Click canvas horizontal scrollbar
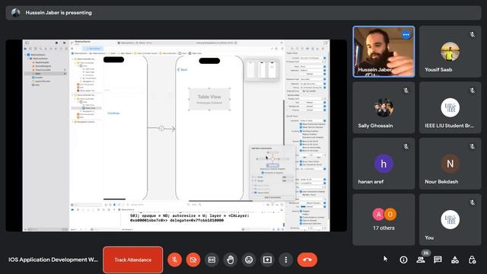Viewport: 487px width, 274px height. pyautogui.click(x=221, y=201)
